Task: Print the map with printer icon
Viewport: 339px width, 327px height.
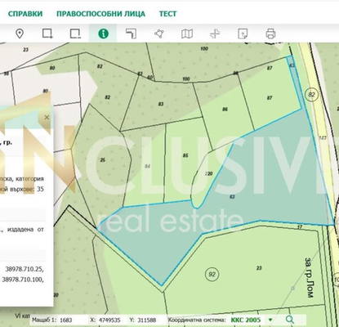Action: pyautogui.click(x=270, y=34)
